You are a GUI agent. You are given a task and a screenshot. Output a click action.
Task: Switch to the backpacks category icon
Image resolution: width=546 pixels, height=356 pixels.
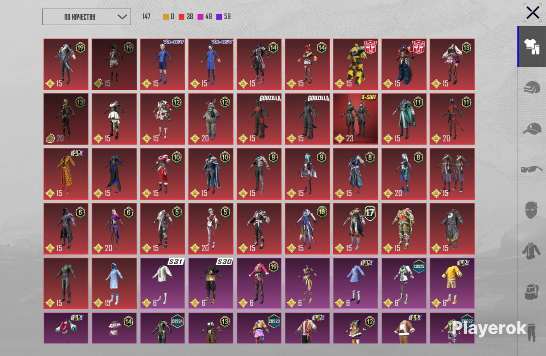[532, 292]
